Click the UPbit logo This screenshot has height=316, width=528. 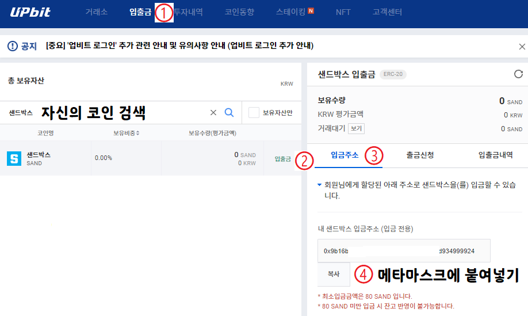[30, 12]
